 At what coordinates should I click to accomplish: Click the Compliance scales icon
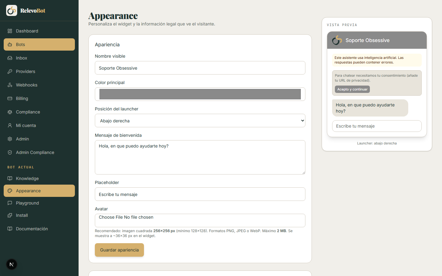pos(10,112)
